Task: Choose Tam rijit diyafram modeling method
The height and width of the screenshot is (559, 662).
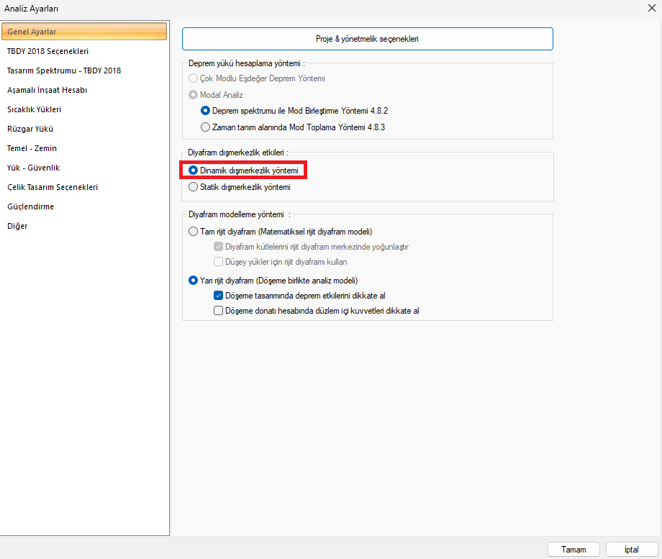Action: coord(193,232)
